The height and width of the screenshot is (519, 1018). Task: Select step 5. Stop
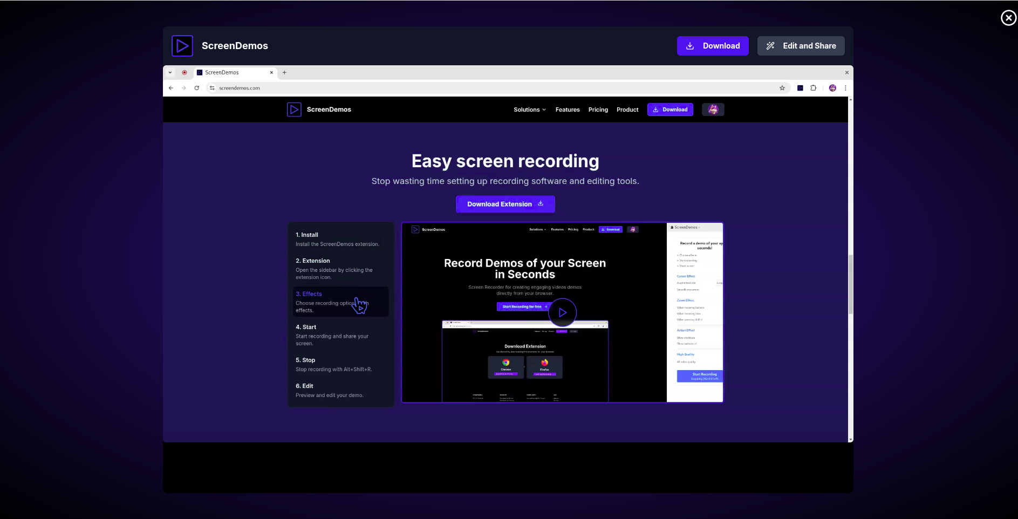[x=341, y=365]
